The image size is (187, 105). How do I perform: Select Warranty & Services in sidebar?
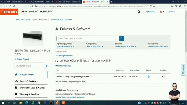click(31, 94)
